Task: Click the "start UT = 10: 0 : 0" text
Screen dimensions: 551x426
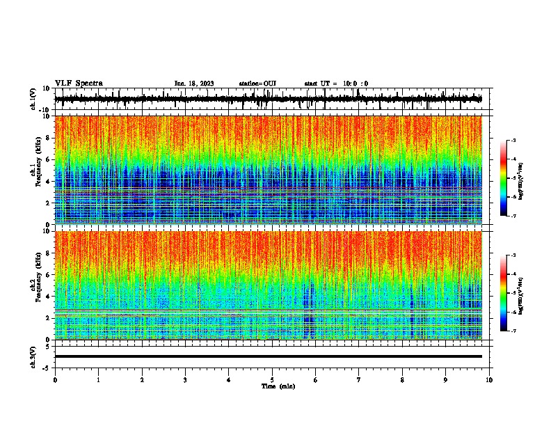Action: [x=336, y=84]
